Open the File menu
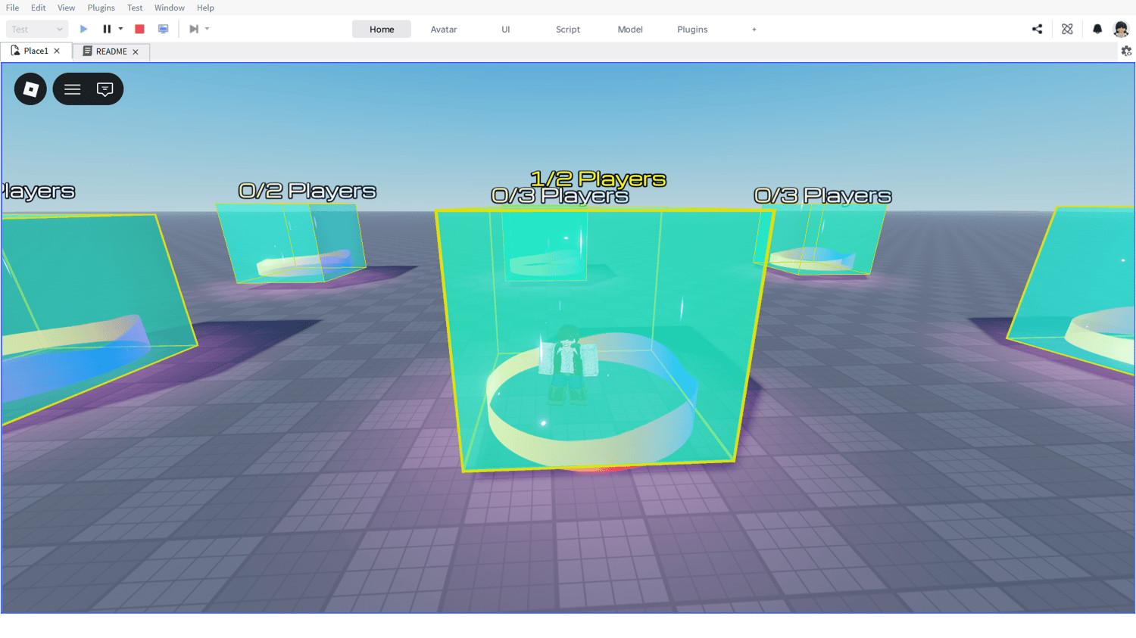Viewport: 1136px width, 638px height. 12,8
